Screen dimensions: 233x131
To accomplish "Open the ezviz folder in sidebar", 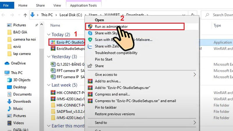I will click(x=17, y=47).
